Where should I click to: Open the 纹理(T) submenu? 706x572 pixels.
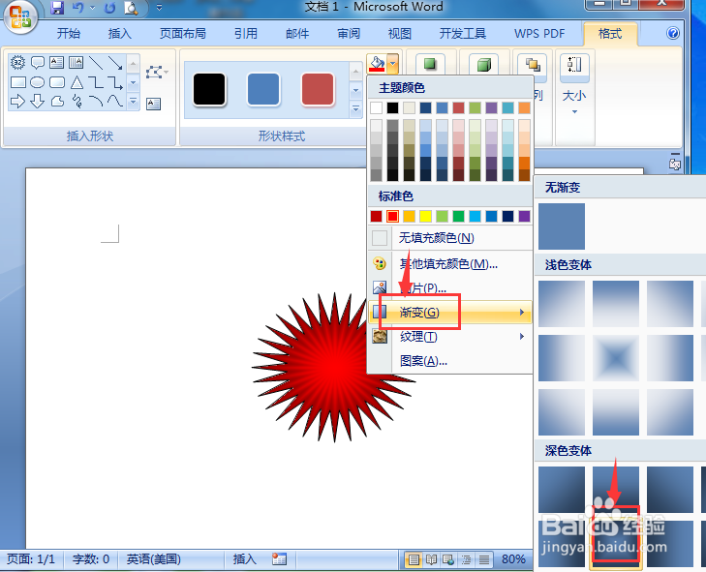click(x=450, y=336)
